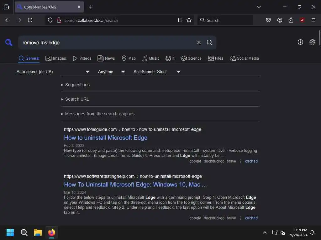Click the brave engine label on softwaretestinghelp result
This screenshot has width=321, height=240.
[x=231, y=218]
